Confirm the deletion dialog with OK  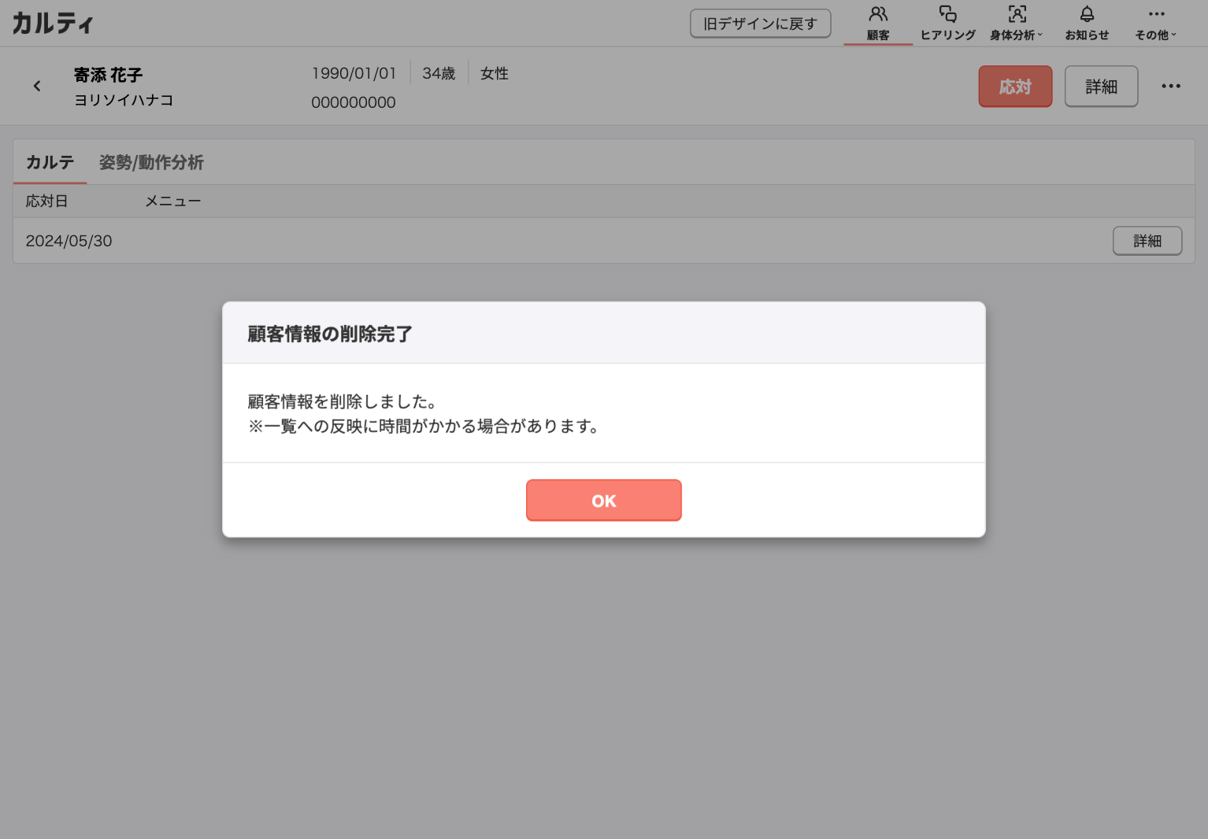(x=603, y=501)
